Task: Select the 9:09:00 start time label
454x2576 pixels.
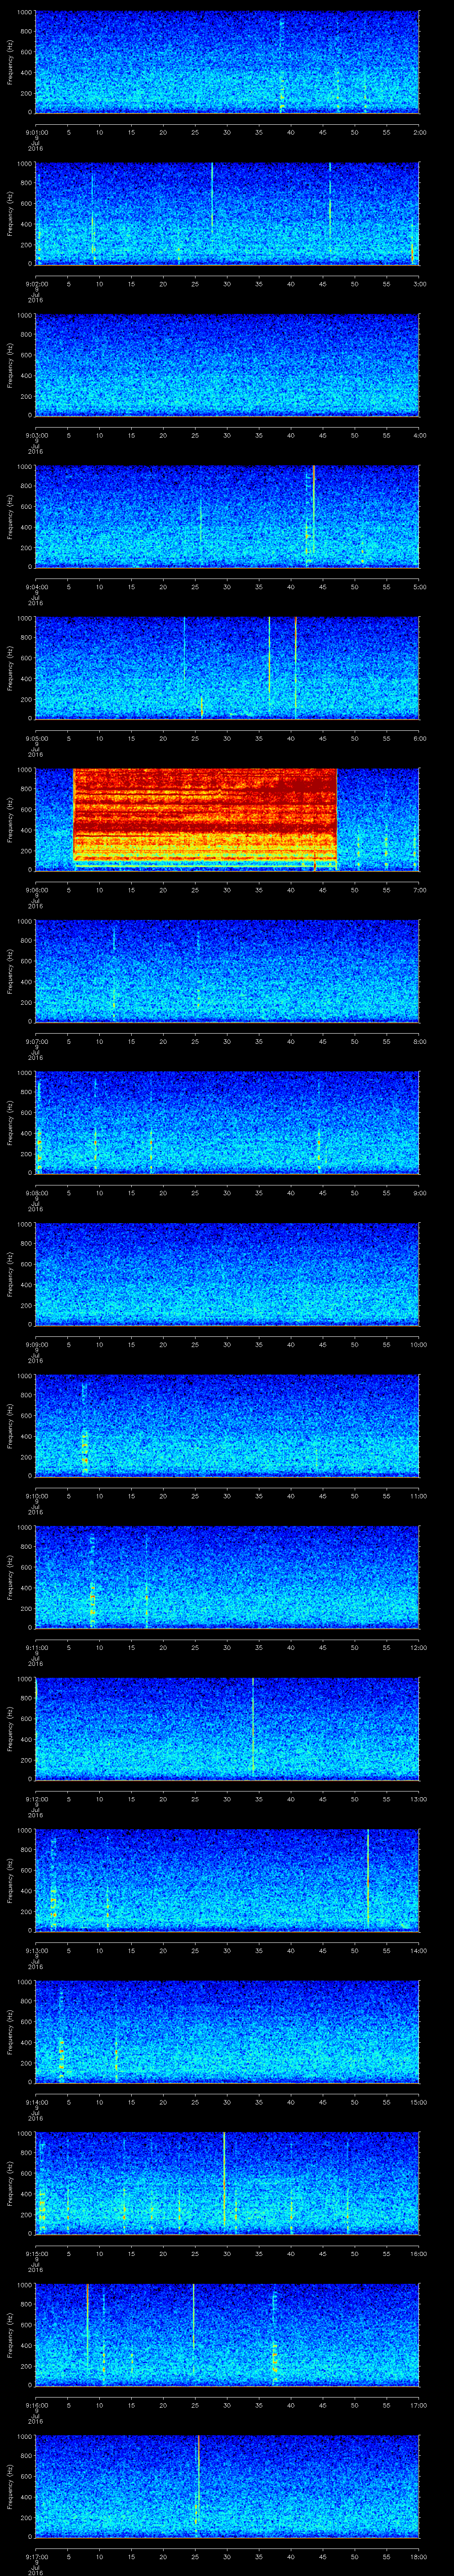Action: 36,1344
